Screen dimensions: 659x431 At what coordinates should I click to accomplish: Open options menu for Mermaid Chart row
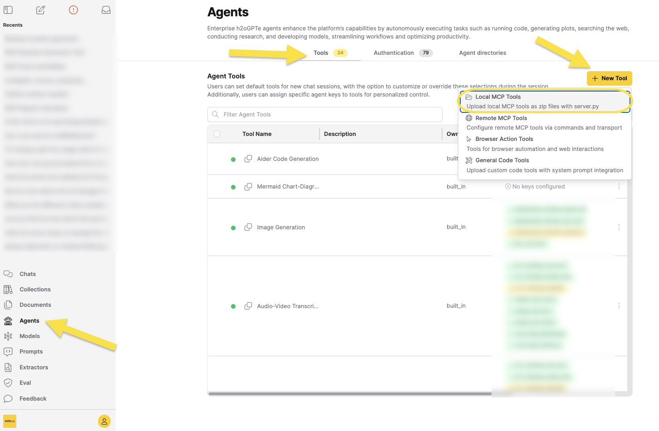tap(619, 187)
